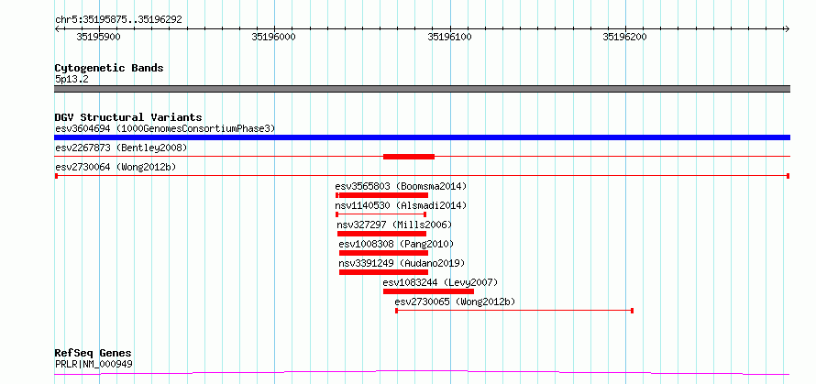
Task: Open variant label nsv327297 (Mills2006)
Action: (x=394, y=225)
